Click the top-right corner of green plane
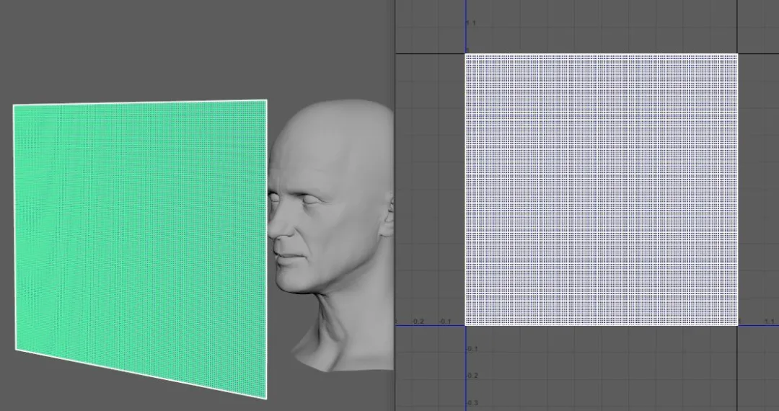The width and height of the screenshot is (779, 411). pos(266,101)
